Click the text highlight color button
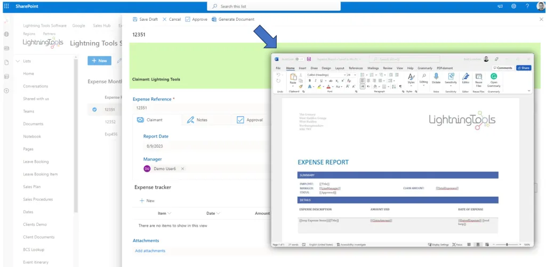Viewport: 546px width, 267px height. click(x=319, y=86)
